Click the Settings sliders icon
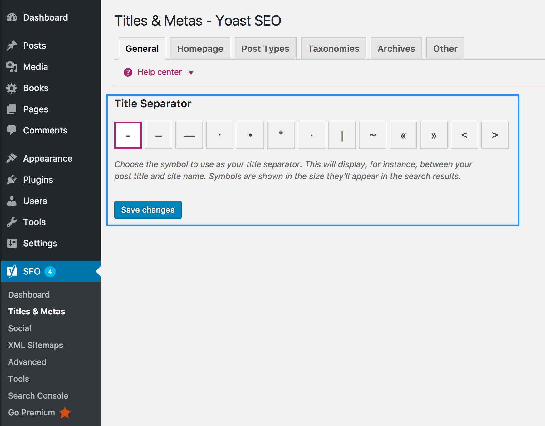The width and height of the screenshot is (545, 426). coord(12,243)
